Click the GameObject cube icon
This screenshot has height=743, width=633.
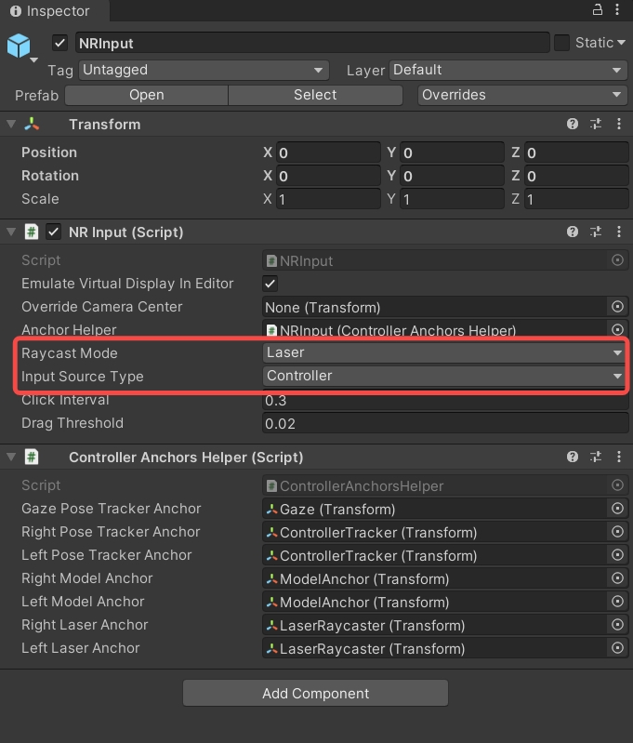[19, 46]
